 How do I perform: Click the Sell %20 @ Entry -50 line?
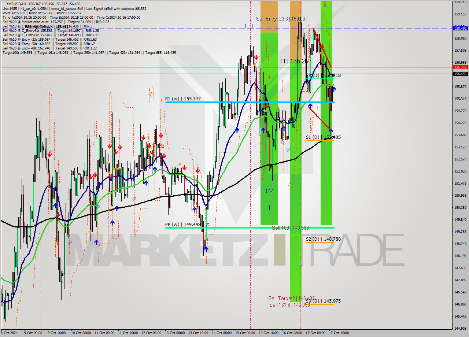click(48, 44)
